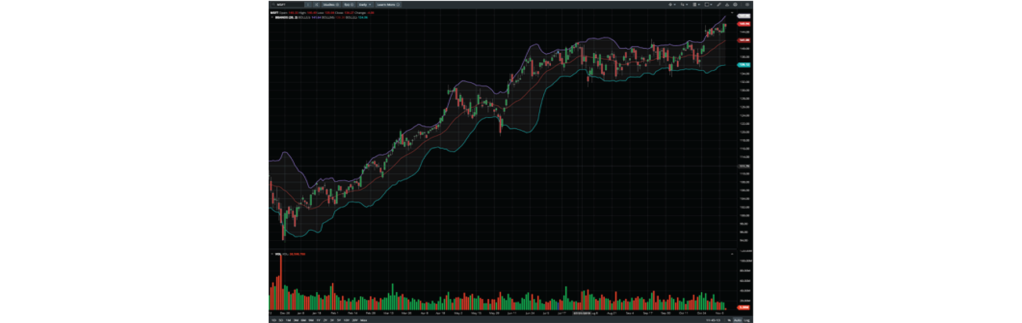Open the chart type candlestick icon
Image resolution: width=1022 pixels, height=323 pixels.
(683, 5)
